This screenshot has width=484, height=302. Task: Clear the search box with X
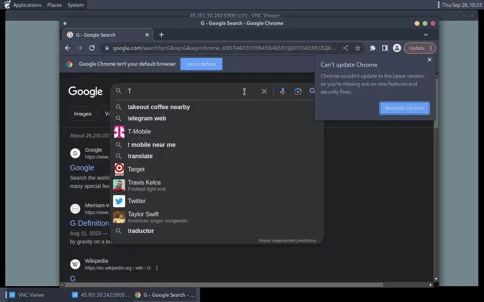[264, 91]
